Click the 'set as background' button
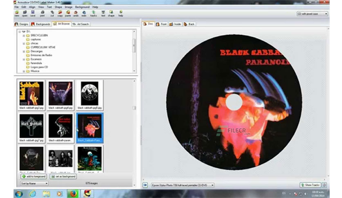 tap(63, 176)
